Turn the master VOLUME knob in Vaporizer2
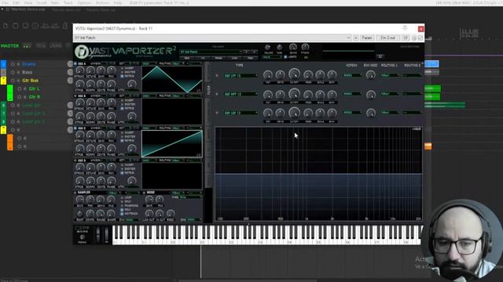 267,48
